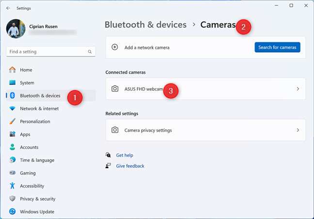Minimize the Settings window
Image resolution: width=314 pixels, height=219 pixels.
(x=277, y=5)
